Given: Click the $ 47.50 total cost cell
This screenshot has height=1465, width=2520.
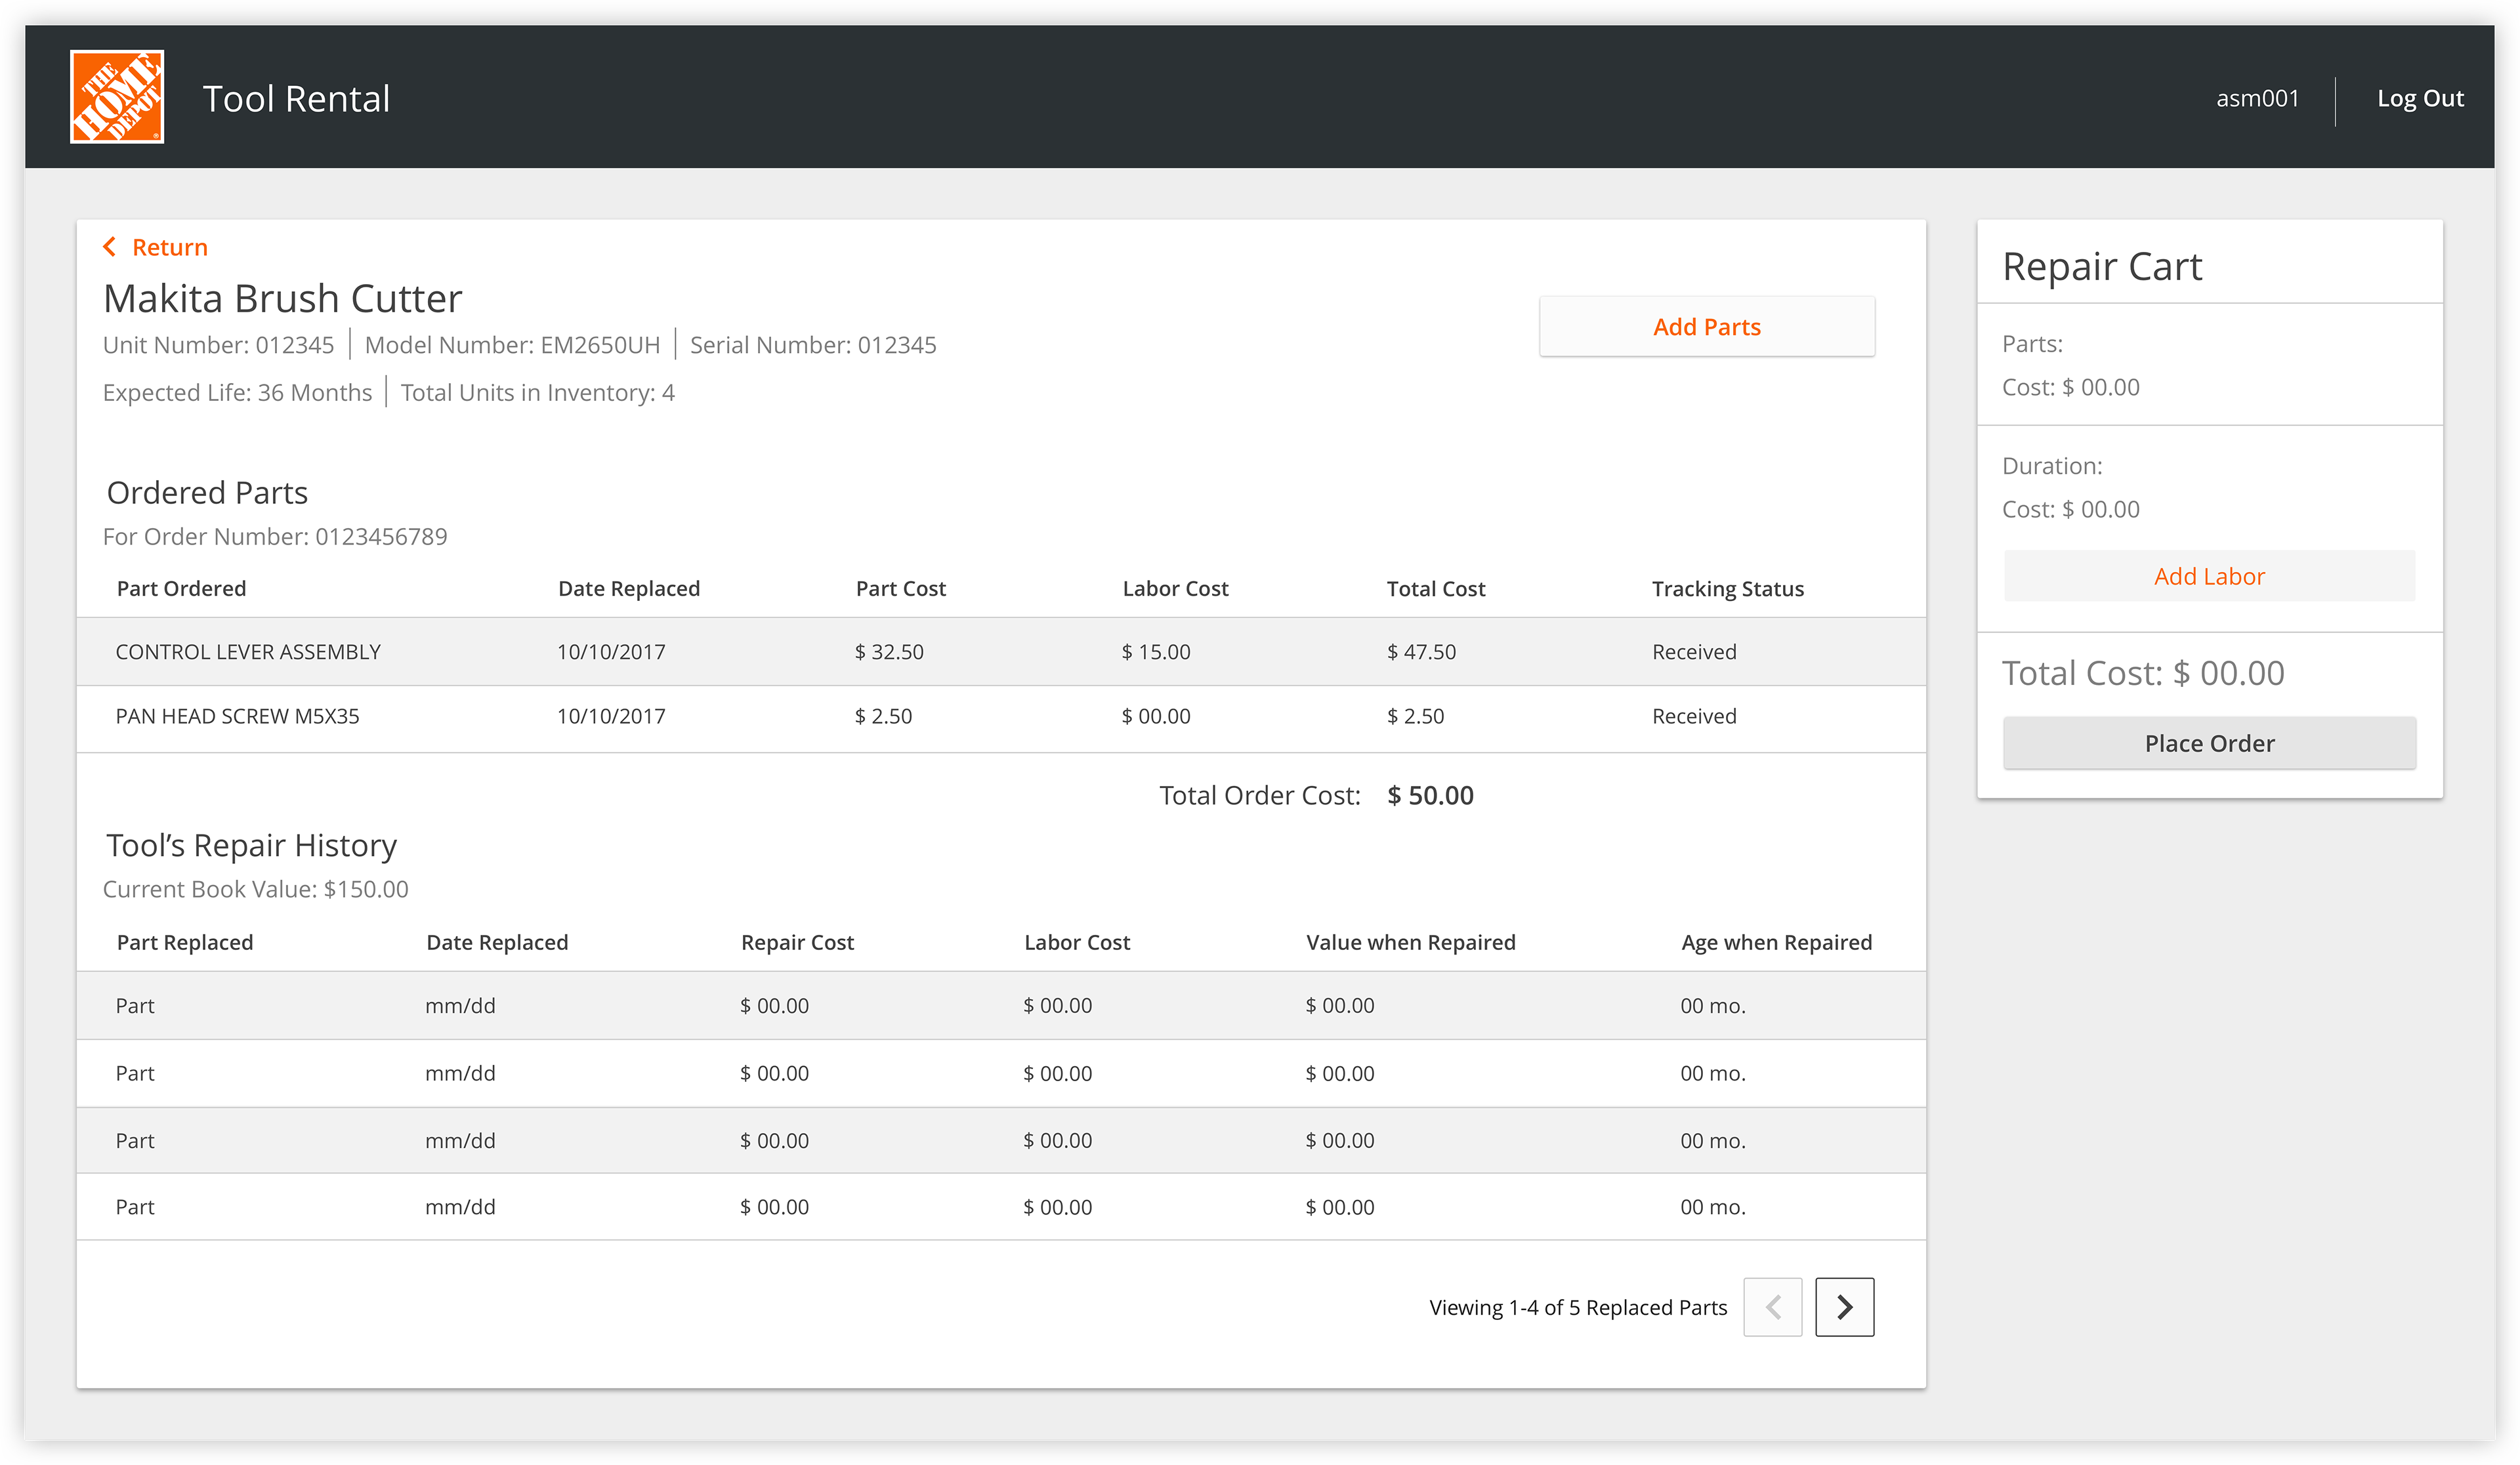Looking at the screenshot, I should coord(1421,652).
